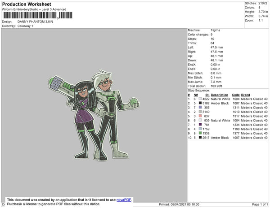The width and height of the screenshot is (270, 208).
Task: Click the 'Color changes:' value '9'
Action: (x=211, y=35)
